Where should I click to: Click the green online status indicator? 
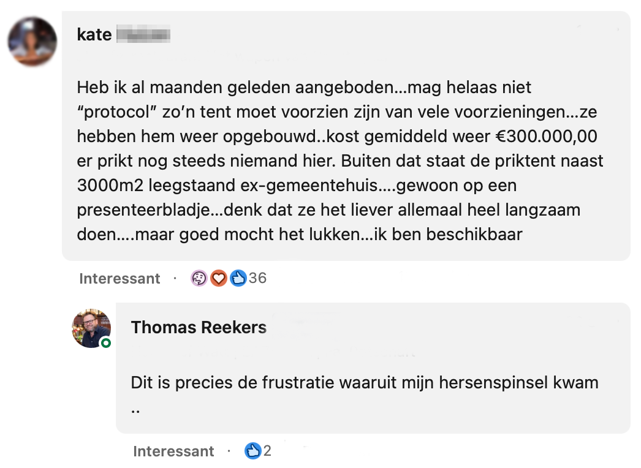click(106, 343)
